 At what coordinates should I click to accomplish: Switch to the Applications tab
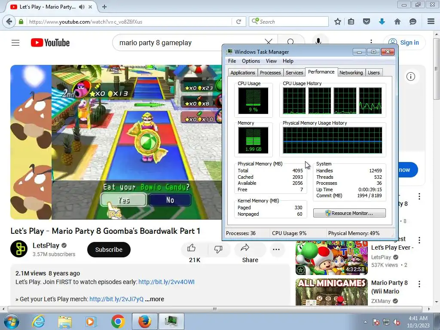point(243,73)
